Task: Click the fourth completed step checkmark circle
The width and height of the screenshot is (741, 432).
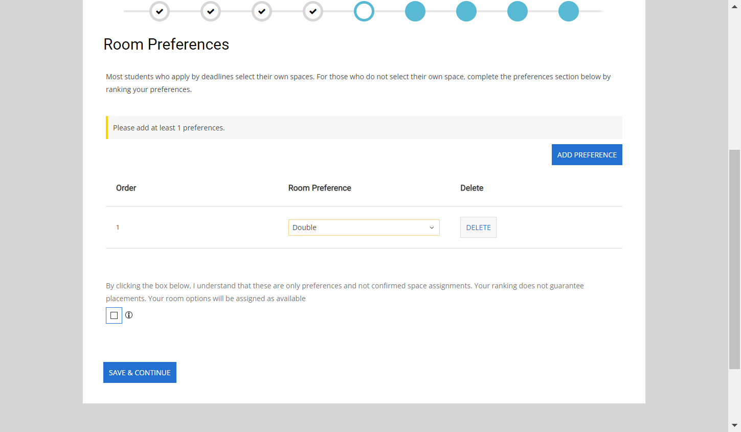Action: pos(313,11)
